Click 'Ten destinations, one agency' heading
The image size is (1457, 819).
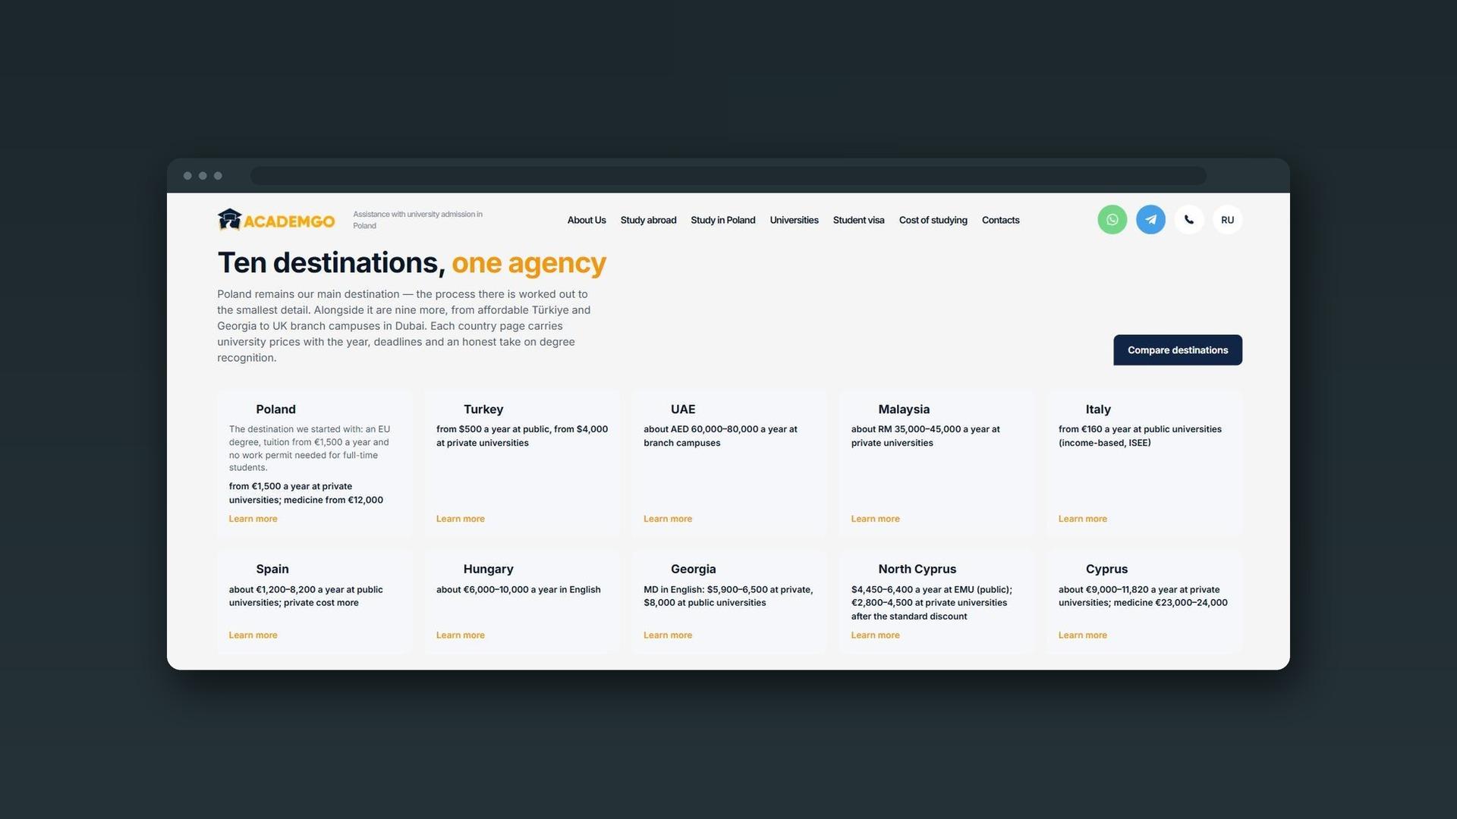pyautogui.click(x=411, y=263)
